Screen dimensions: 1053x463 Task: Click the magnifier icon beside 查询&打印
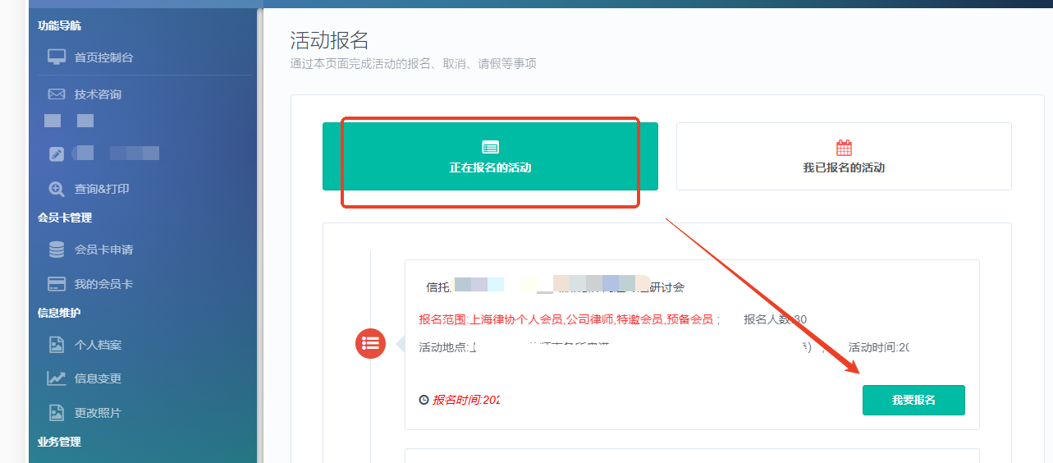(x=57, y=189)
